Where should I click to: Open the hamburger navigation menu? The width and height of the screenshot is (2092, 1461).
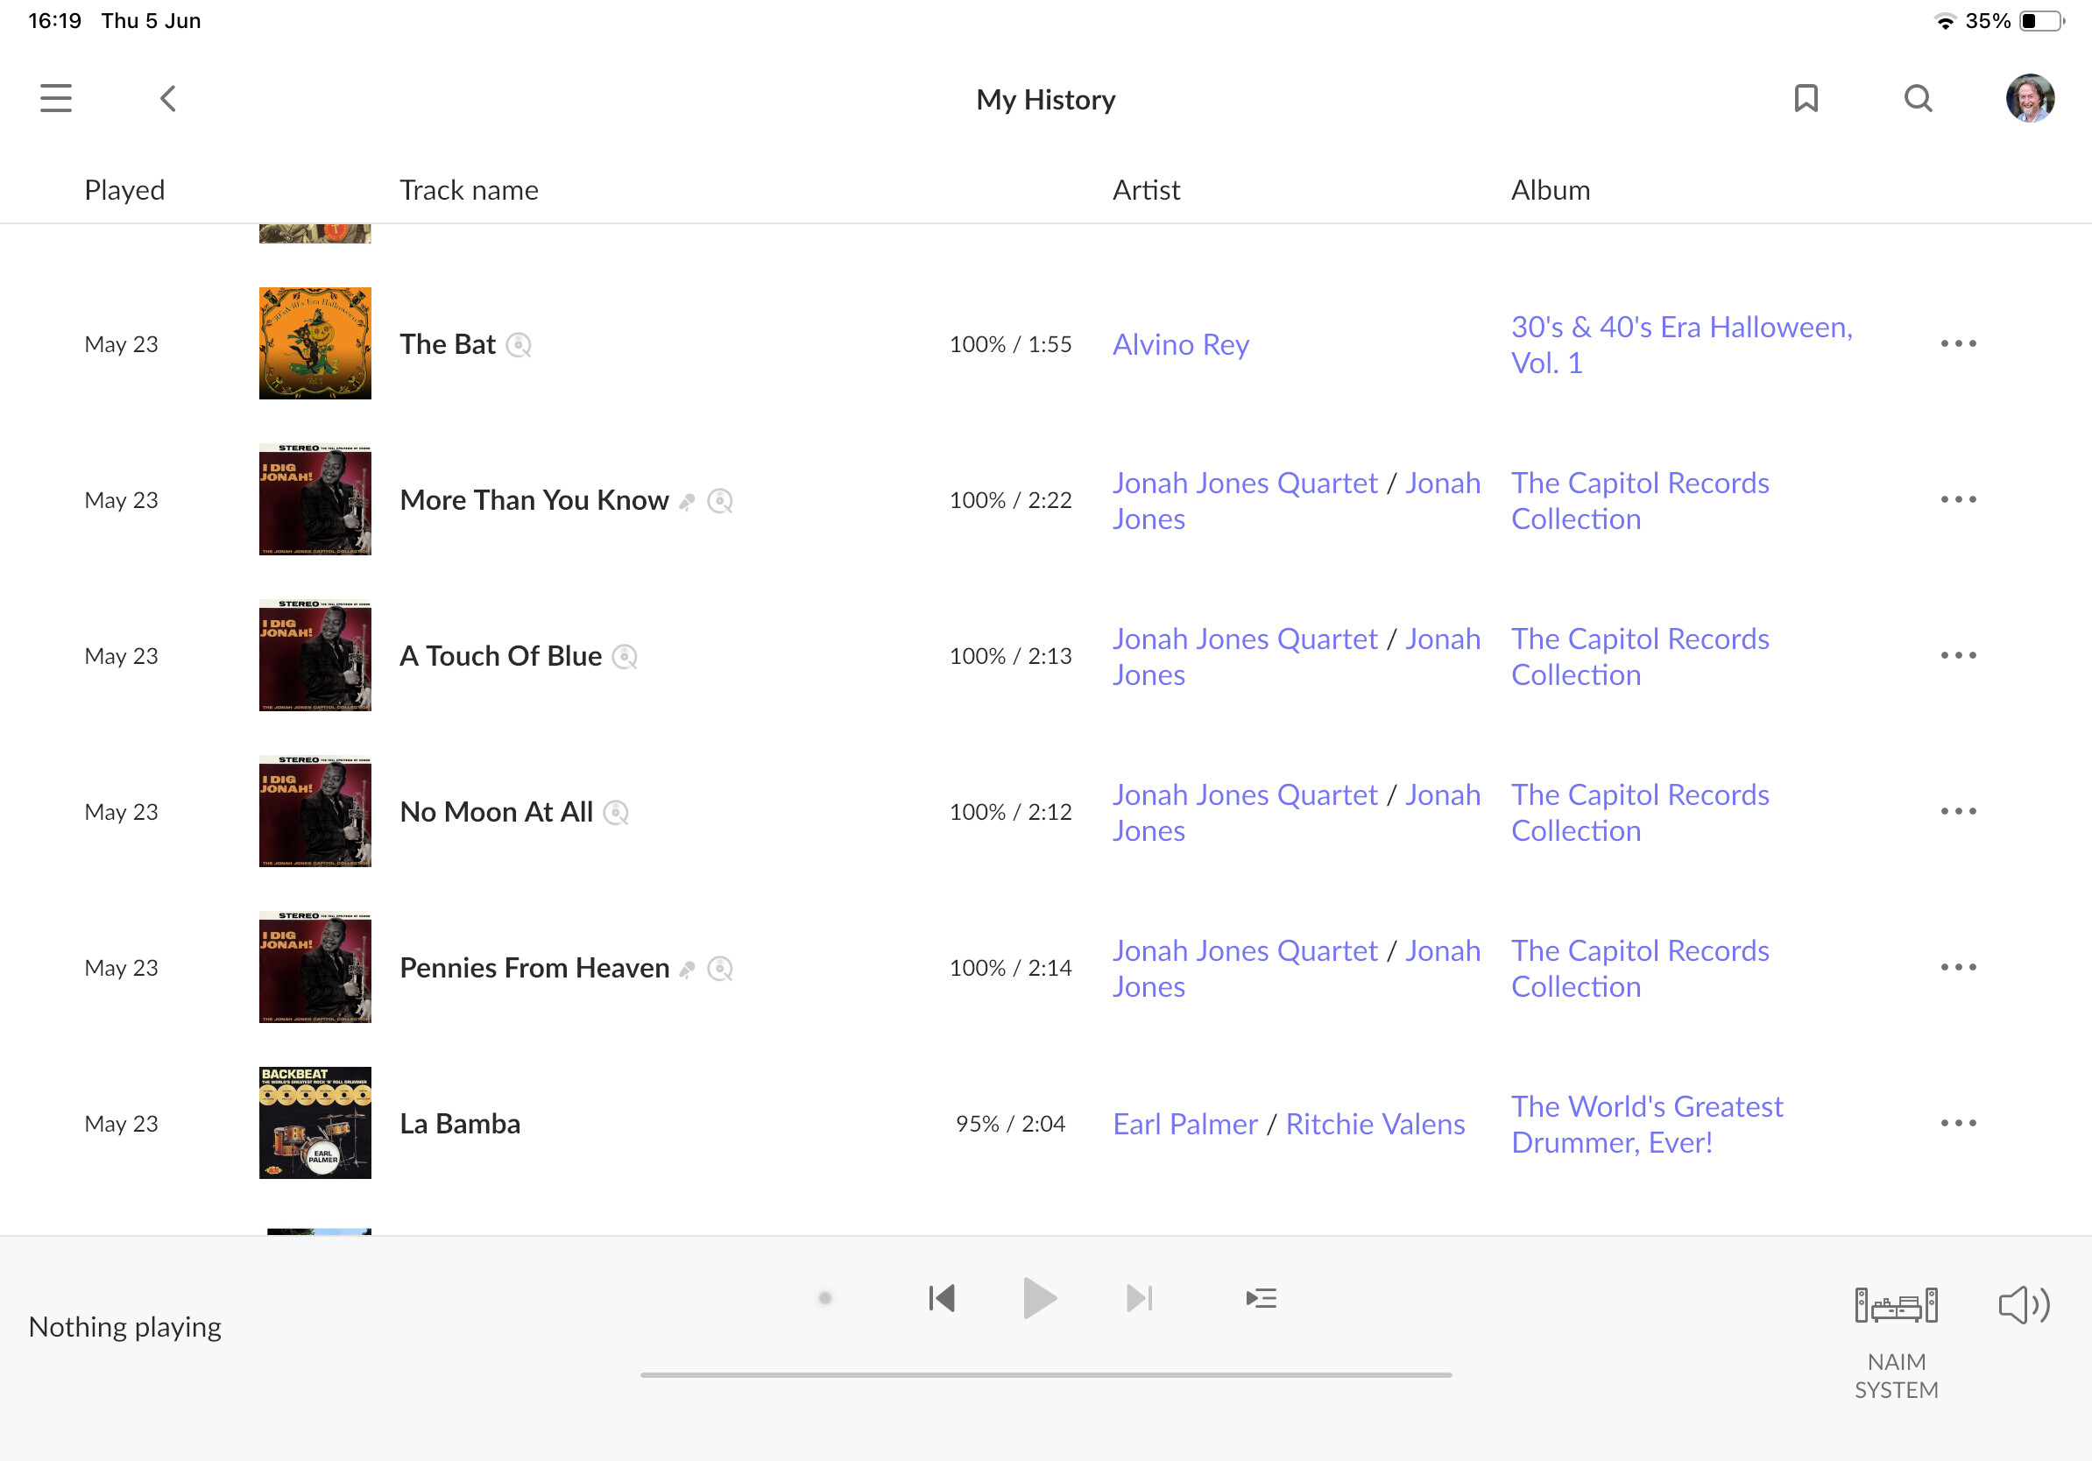click(55, 98)
